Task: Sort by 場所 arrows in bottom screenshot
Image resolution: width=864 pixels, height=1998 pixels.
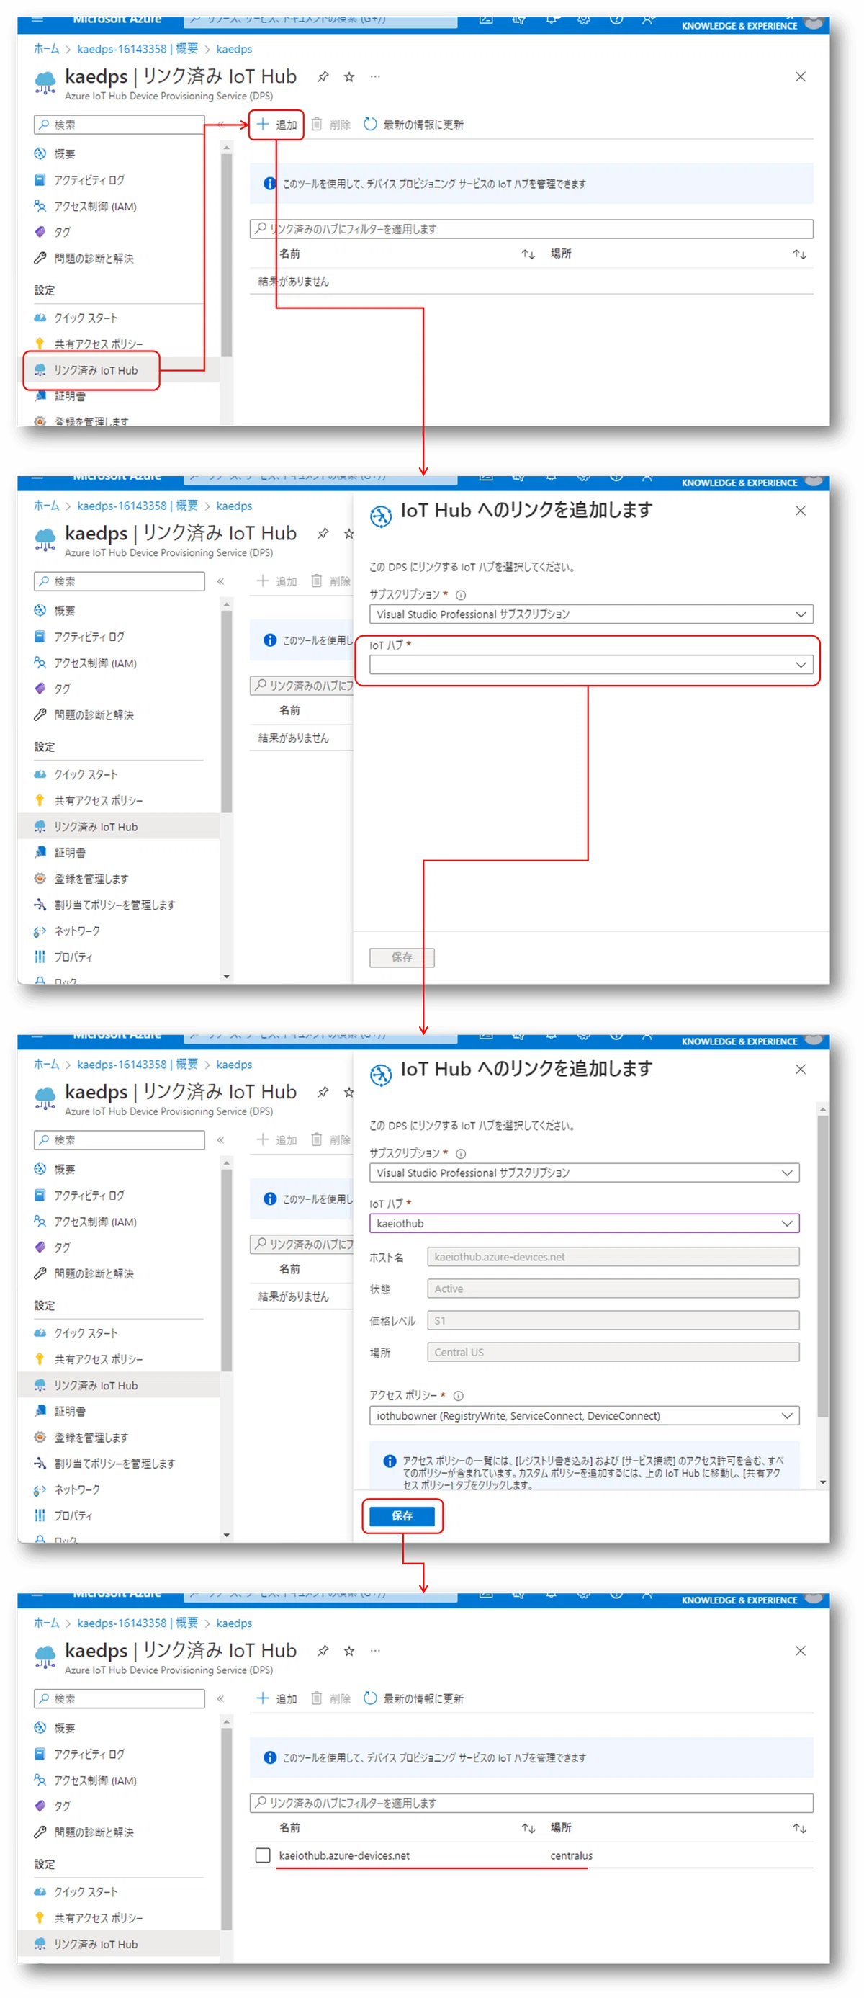Action: point(800,1828)
